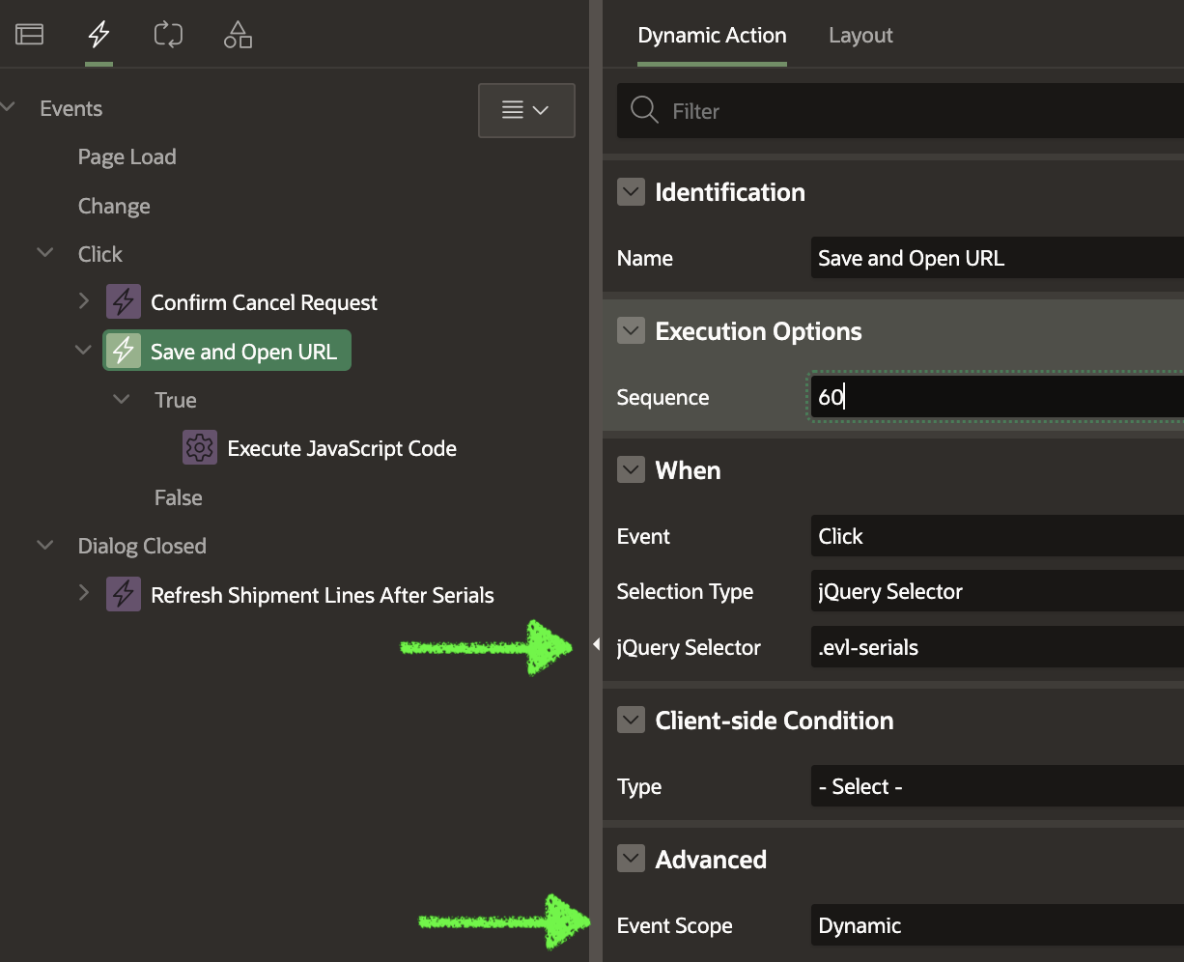Expand the Confirm Cancel Request node
This screenshot has height=962, width=1184.
tap(84, 301)
